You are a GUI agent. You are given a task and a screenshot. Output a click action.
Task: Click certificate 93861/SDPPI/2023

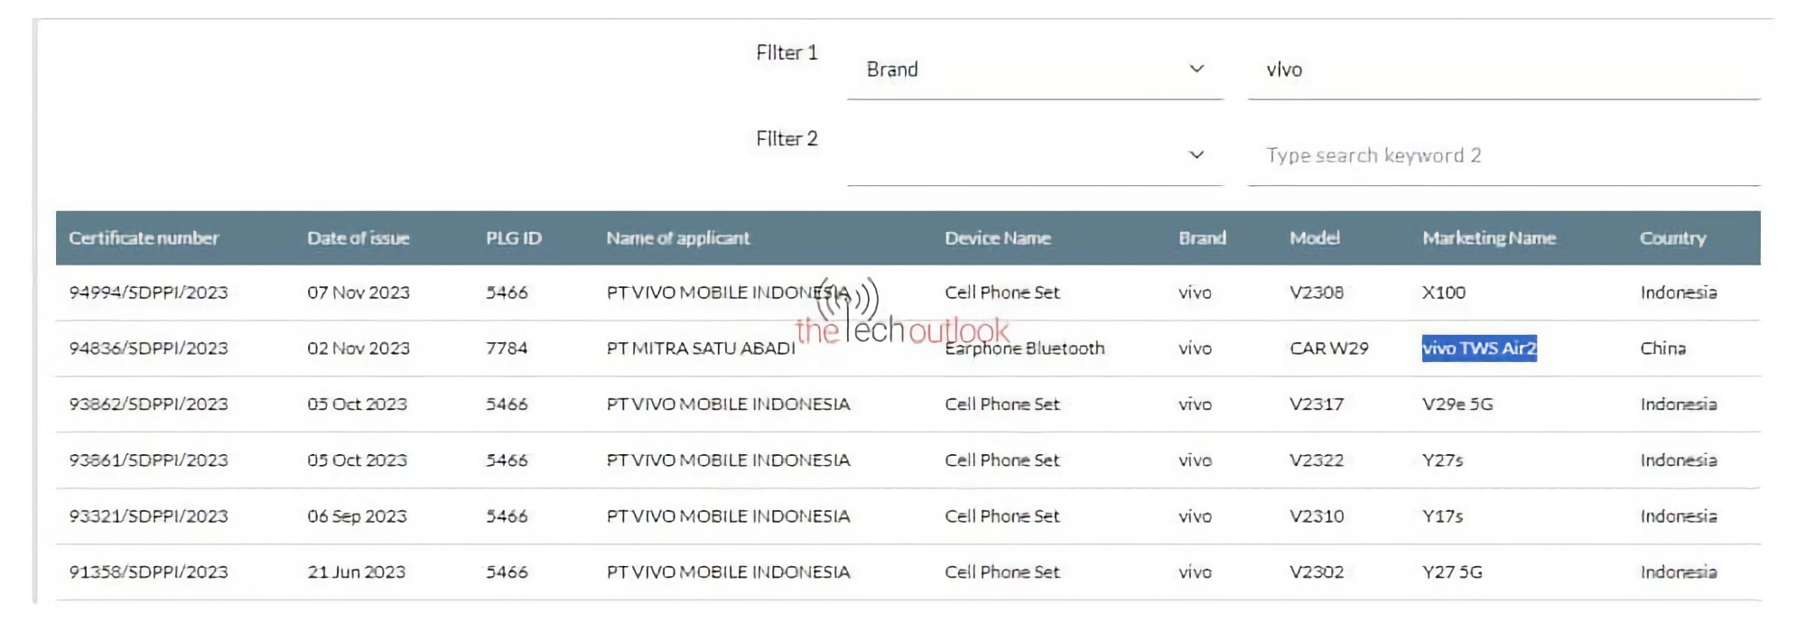(x=148, y=460)
